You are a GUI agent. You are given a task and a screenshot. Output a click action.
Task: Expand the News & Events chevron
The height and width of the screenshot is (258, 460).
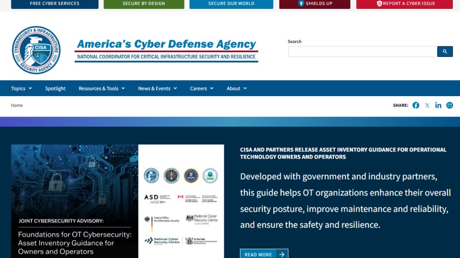(175, 89)
